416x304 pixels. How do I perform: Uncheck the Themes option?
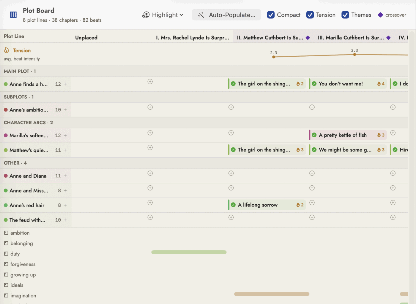345,15
